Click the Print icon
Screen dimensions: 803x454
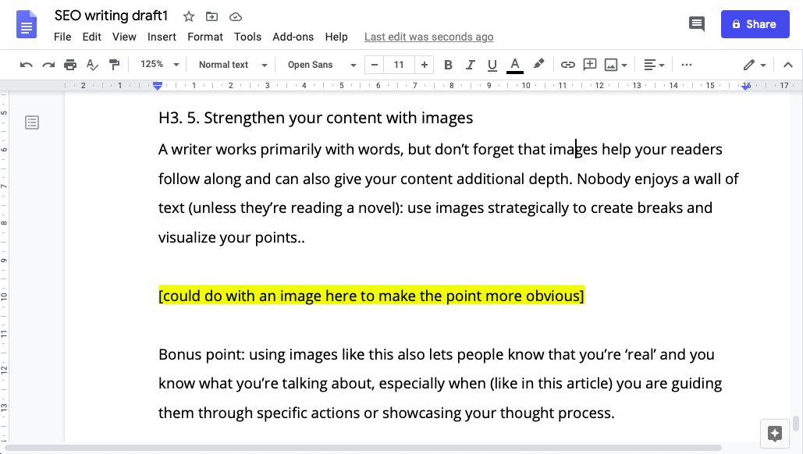point(69,64)
